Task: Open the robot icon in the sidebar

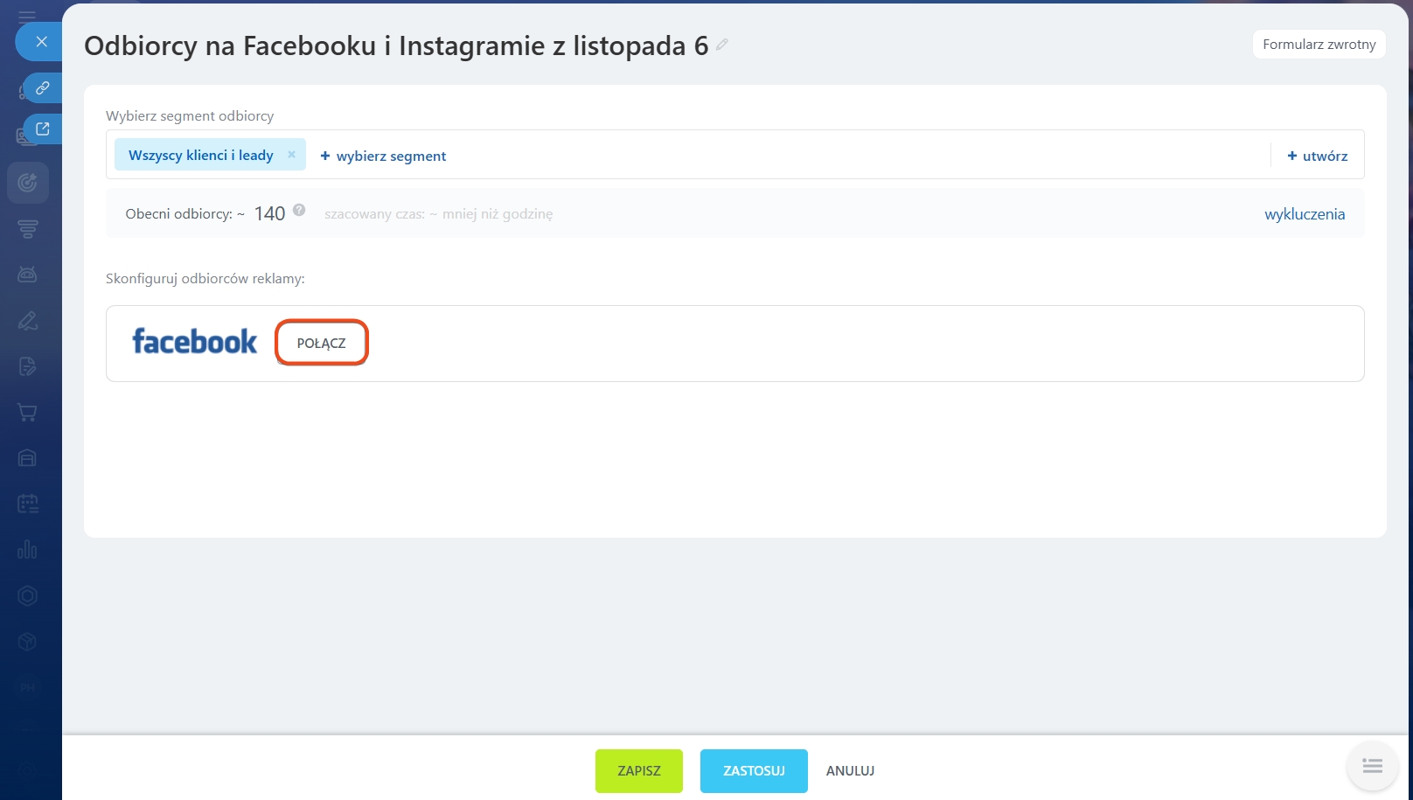Action: (x=28, y=275)
